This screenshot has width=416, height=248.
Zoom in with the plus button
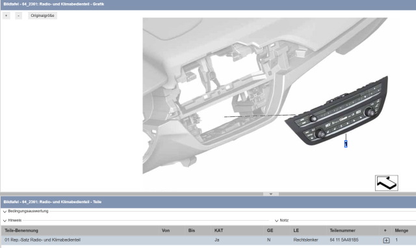click(x=6, y=16)
